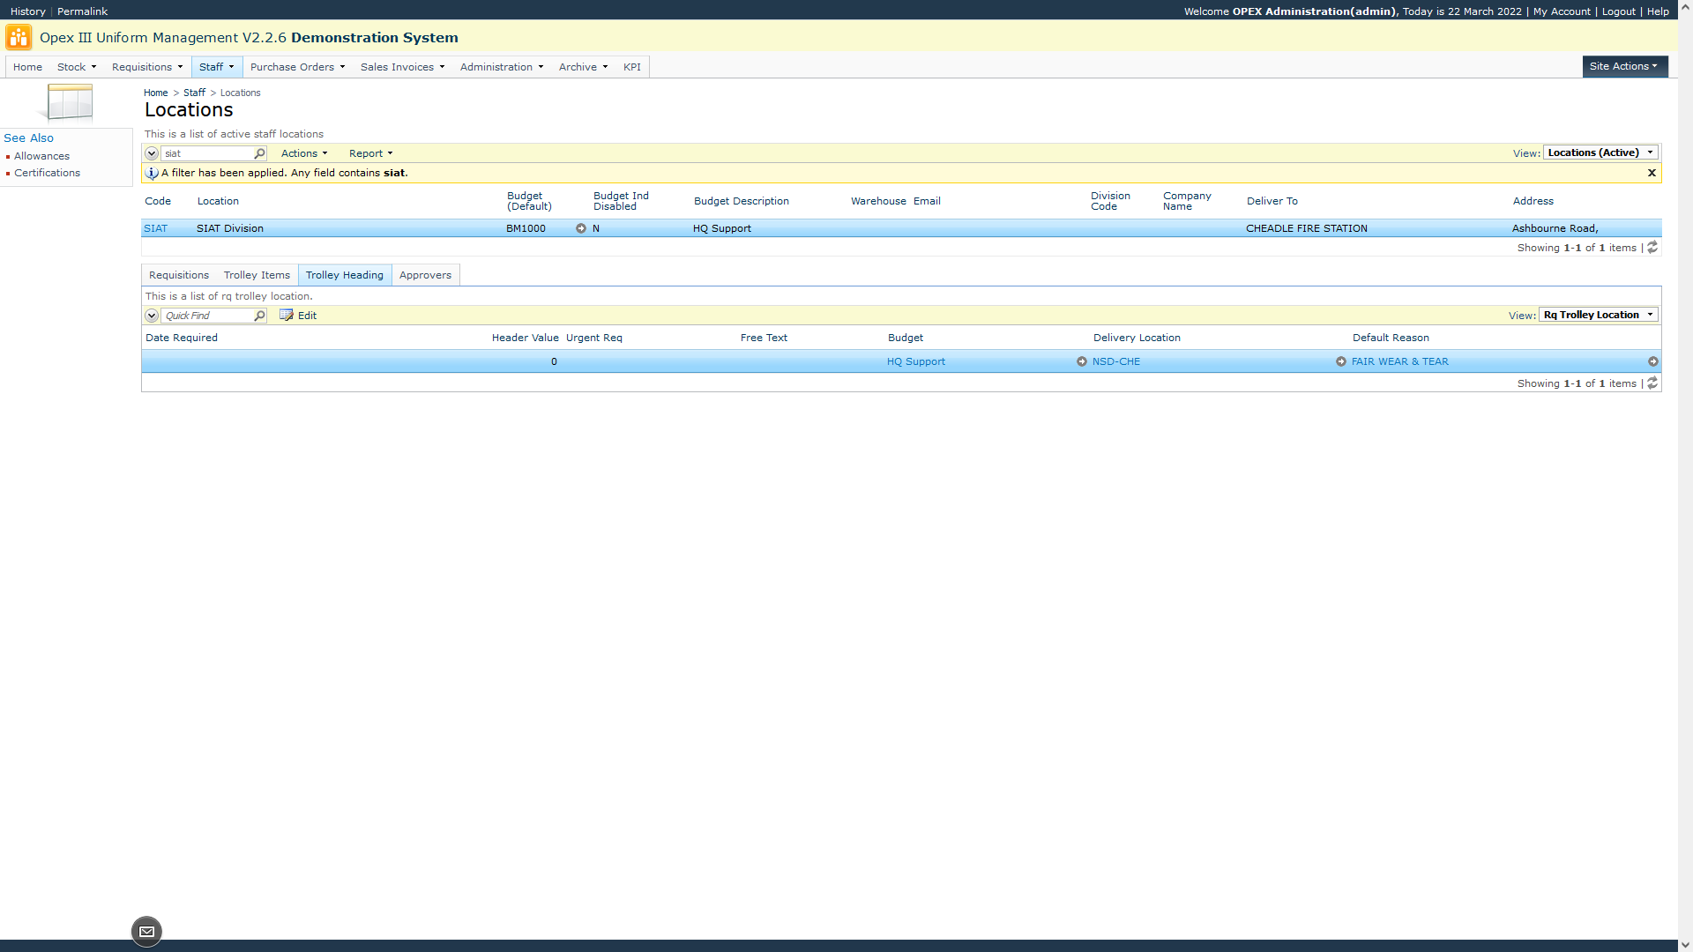Click the arrow icon beside BM1000 budget
Viewport: 1693px width, 952px height.
(x=581, y=228)
